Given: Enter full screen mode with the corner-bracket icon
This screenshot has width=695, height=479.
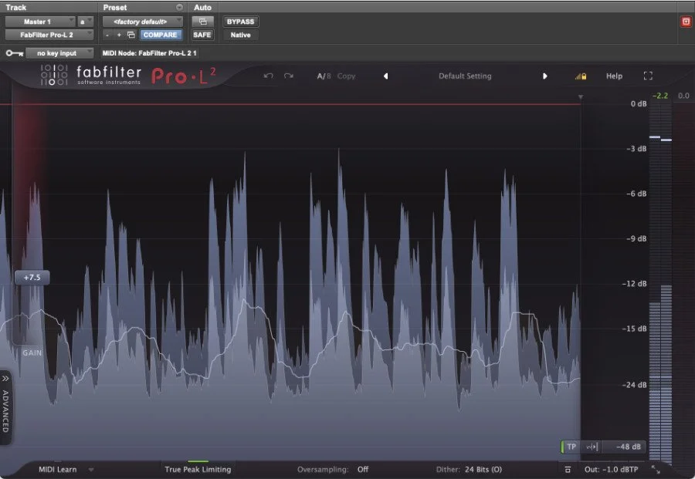Looking at the screenshot, I should pyautogui.click(x=648, y=76).
